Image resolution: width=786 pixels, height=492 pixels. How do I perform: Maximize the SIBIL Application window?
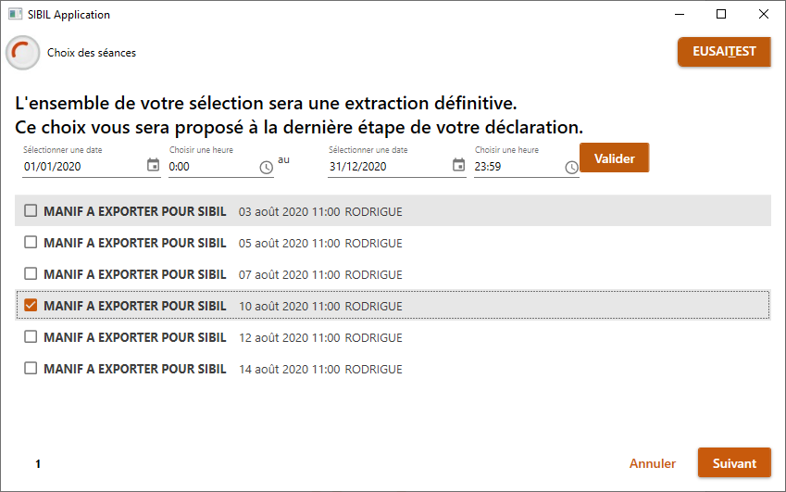[x=721, y=14]
